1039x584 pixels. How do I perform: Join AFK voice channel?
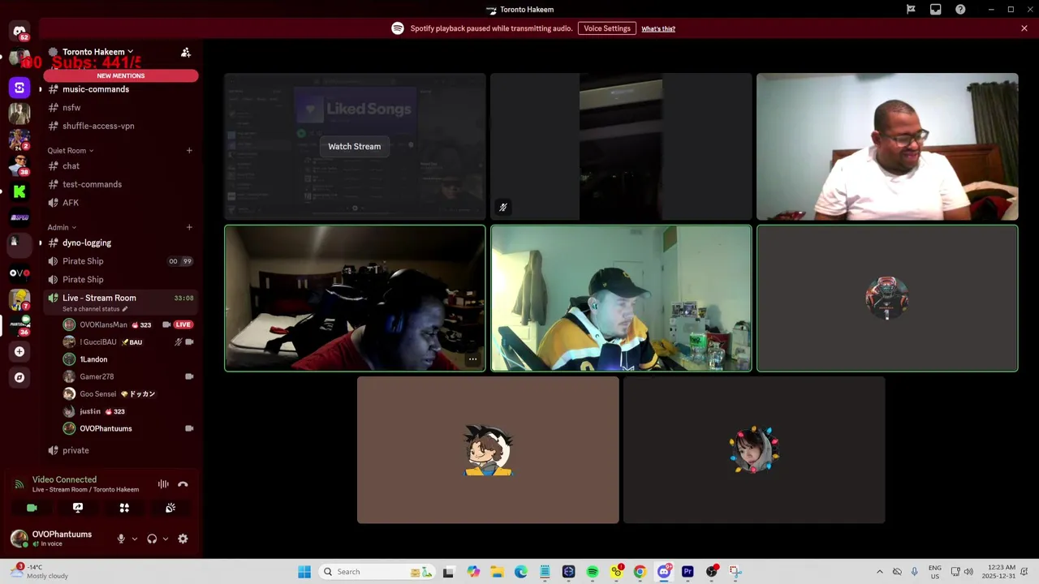pyautogui.click(x=120, y=203)
